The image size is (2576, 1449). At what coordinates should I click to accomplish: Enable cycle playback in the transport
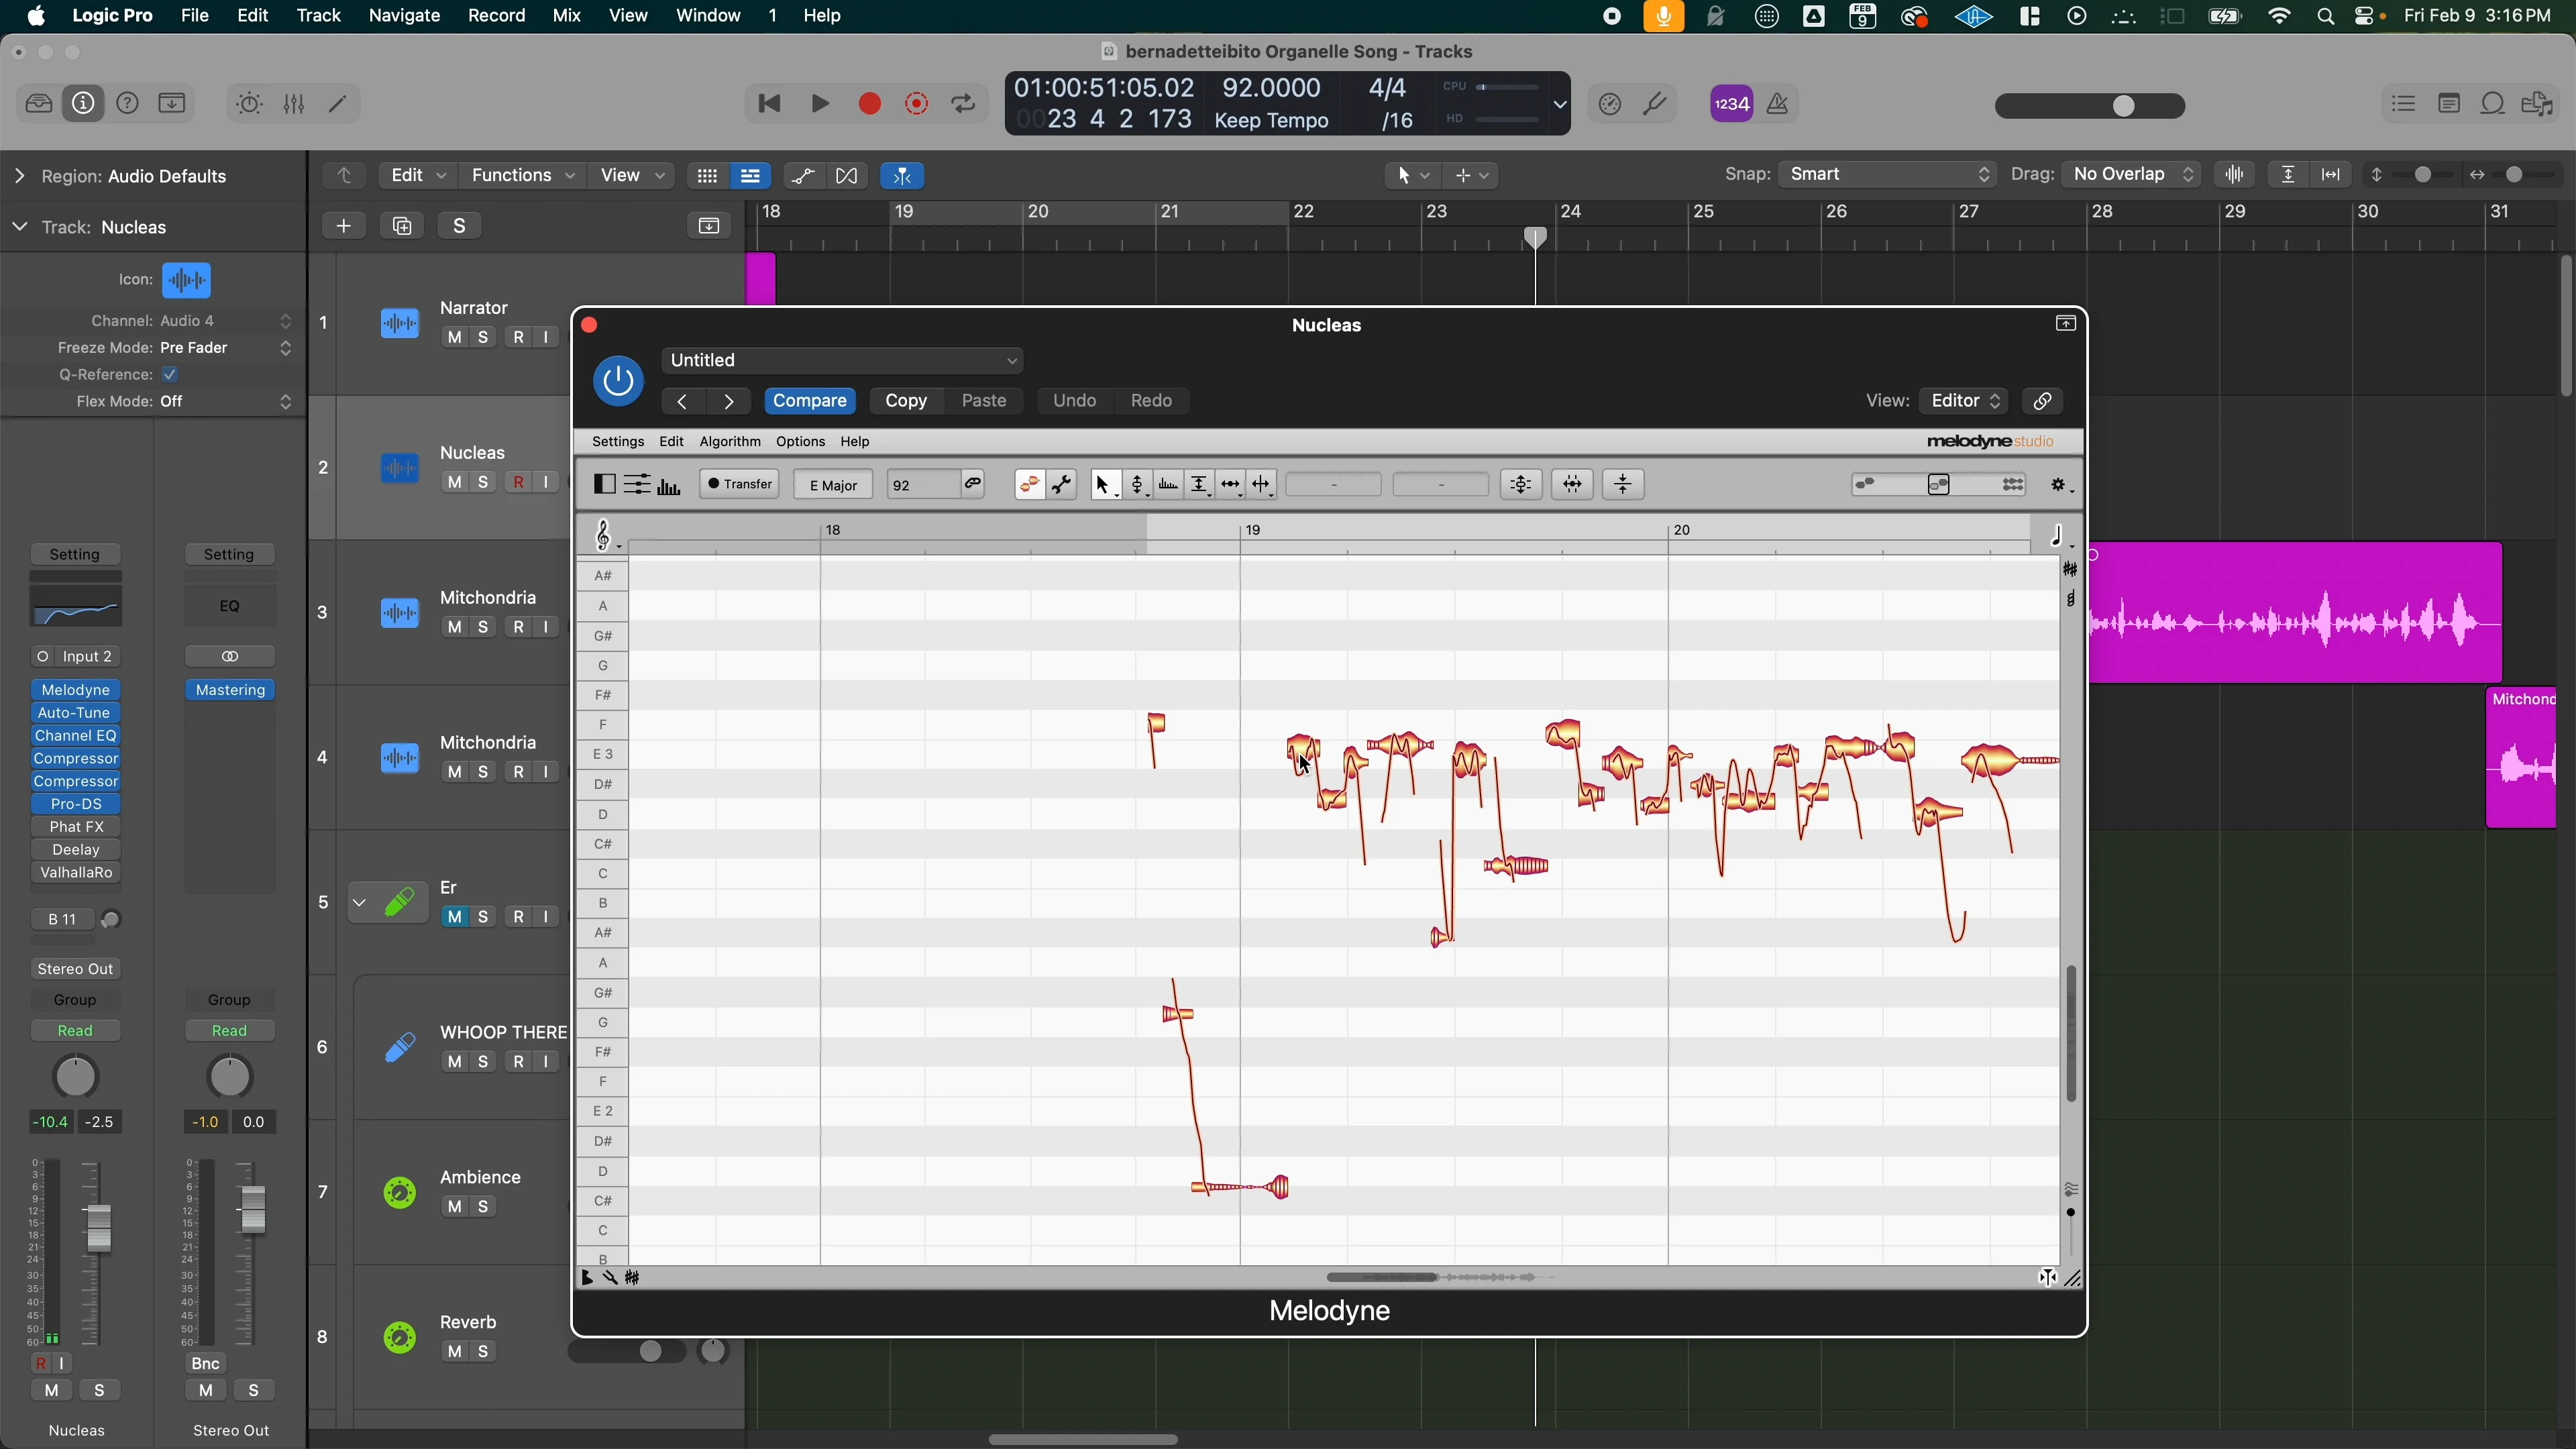click(x=963, y=104)
